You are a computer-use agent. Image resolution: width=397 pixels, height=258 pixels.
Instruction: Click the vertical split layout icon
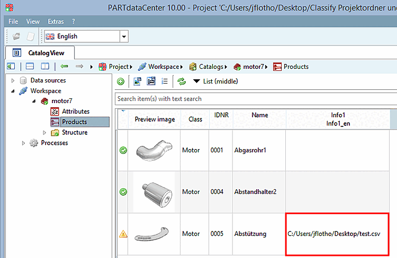(45, 67)
